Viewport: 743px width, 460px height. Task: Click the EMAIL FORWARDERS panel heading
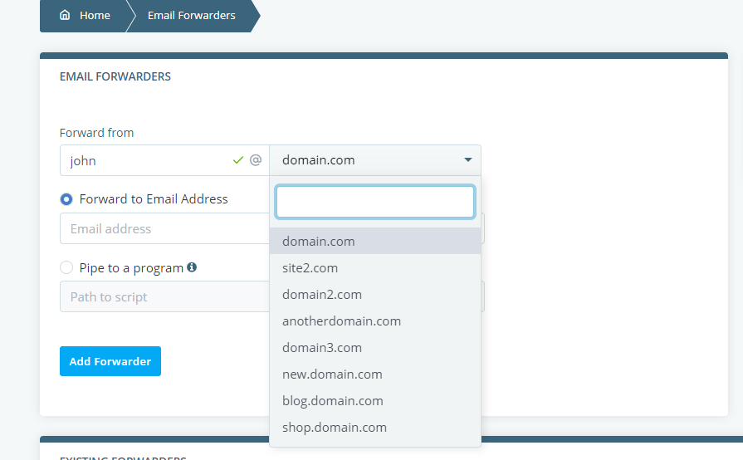click(x=115, y=76)
